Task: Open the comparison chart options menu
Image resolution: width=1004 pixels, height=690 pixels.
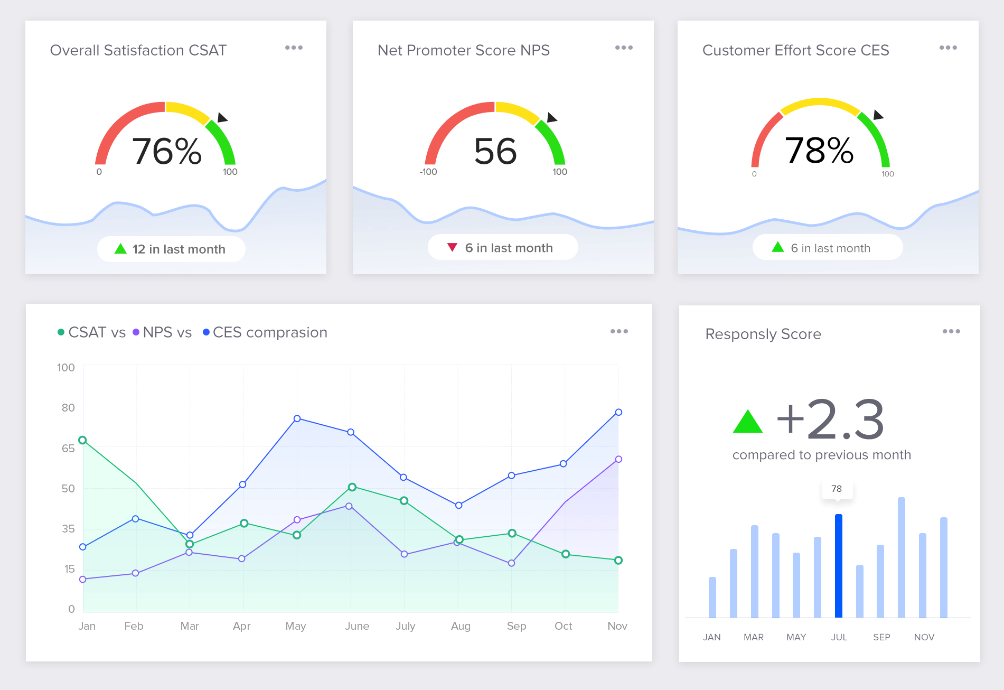Action: [x=620, y=331]
